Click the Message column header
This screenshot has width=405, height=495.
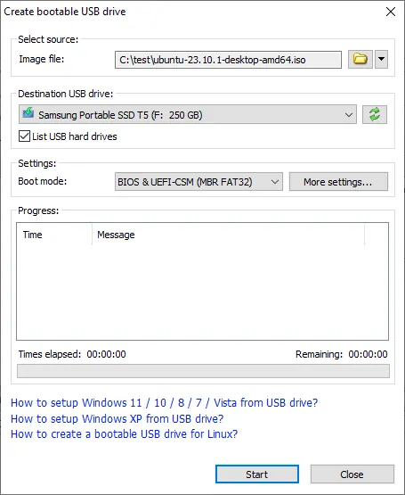[228, 235]
